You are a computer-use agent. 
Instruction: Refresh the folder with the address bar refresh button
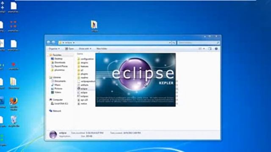174,43
